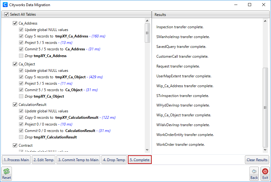This screenshot has height=182, width=271.
Task: Toggle Select All Tables checkbox
Action: coord(6,14)
